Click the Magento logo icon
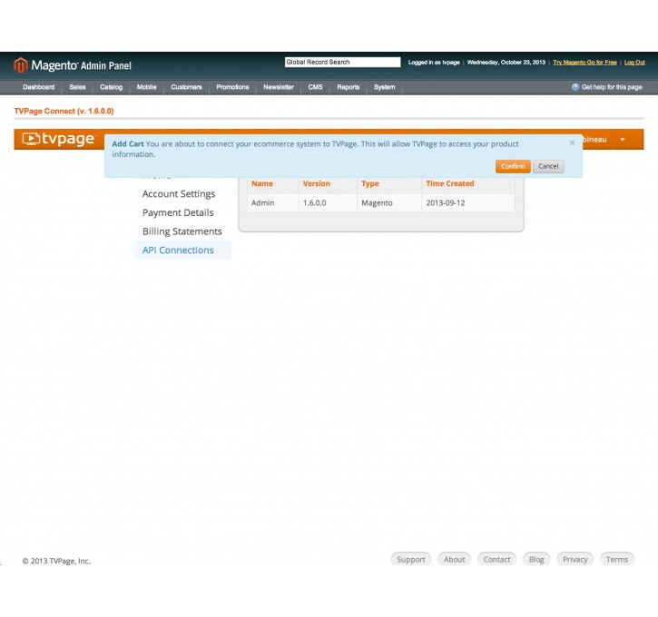The image size is (658, 617). (21, 65)
